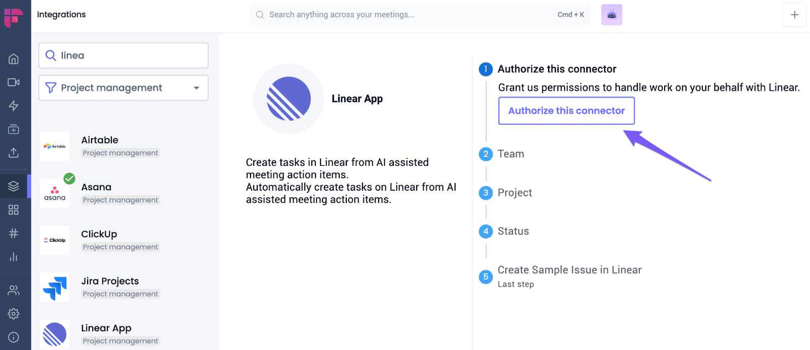Select step 3 Project

pos(505,193)
